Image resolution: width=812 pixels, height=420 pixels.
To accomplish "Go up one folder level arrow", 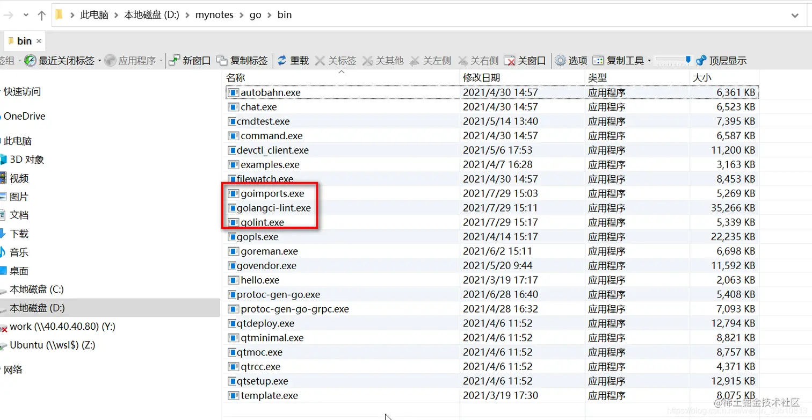I will 42,15.
